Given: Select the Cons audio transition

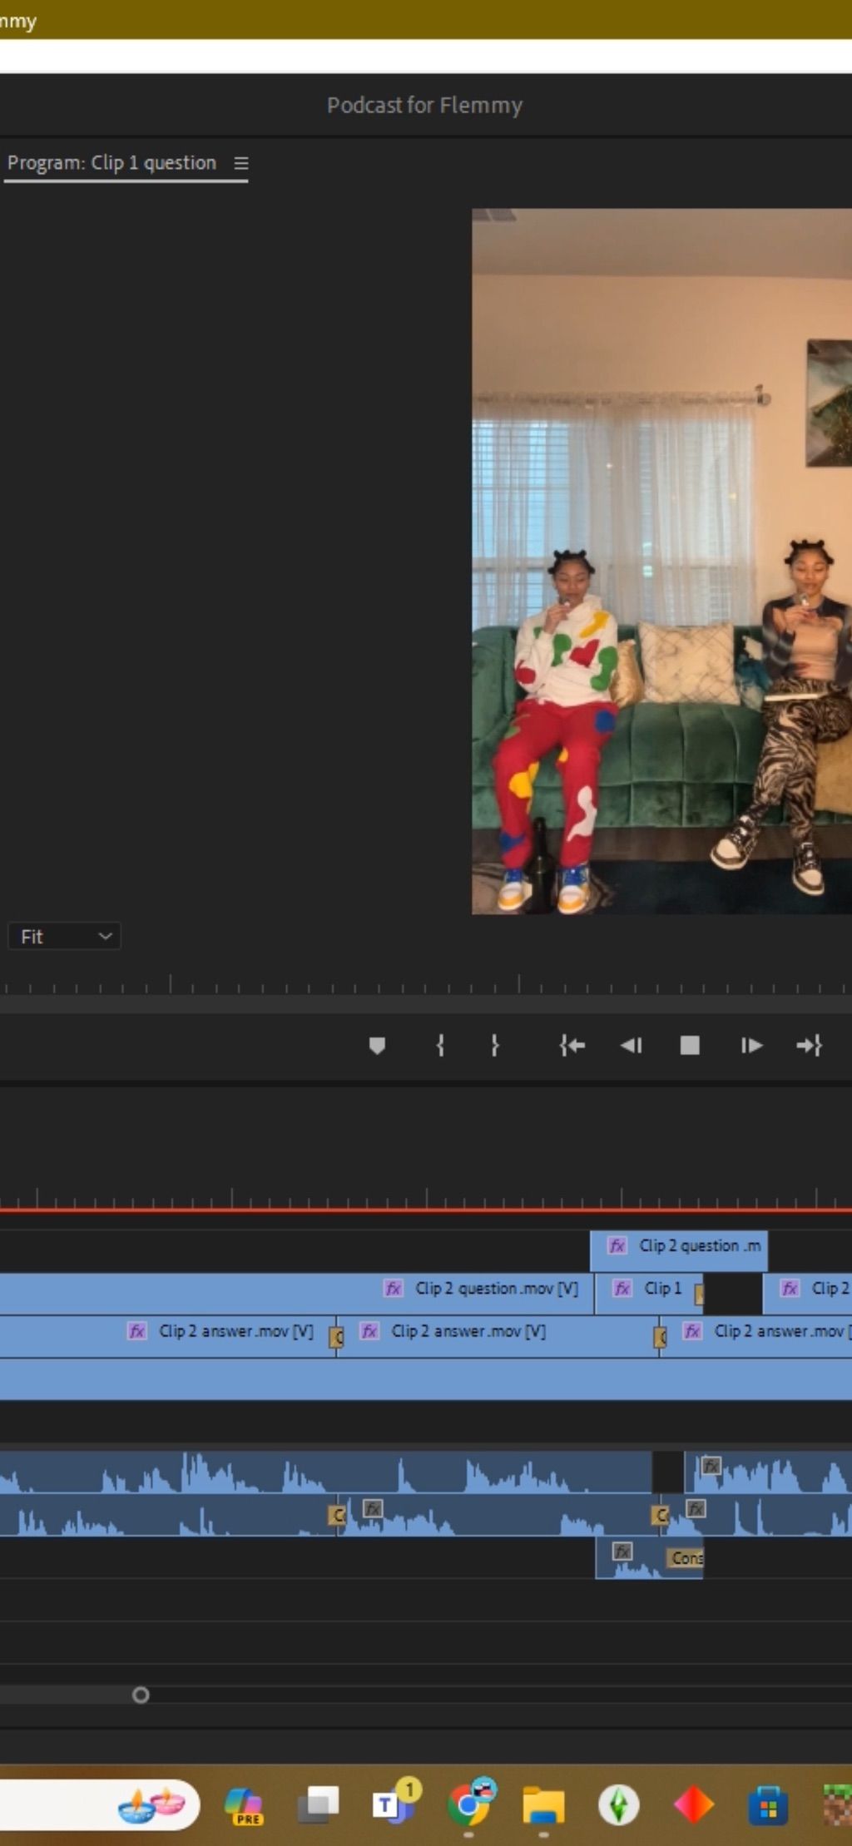Looking at the screenshot, I should (685, 1558).
